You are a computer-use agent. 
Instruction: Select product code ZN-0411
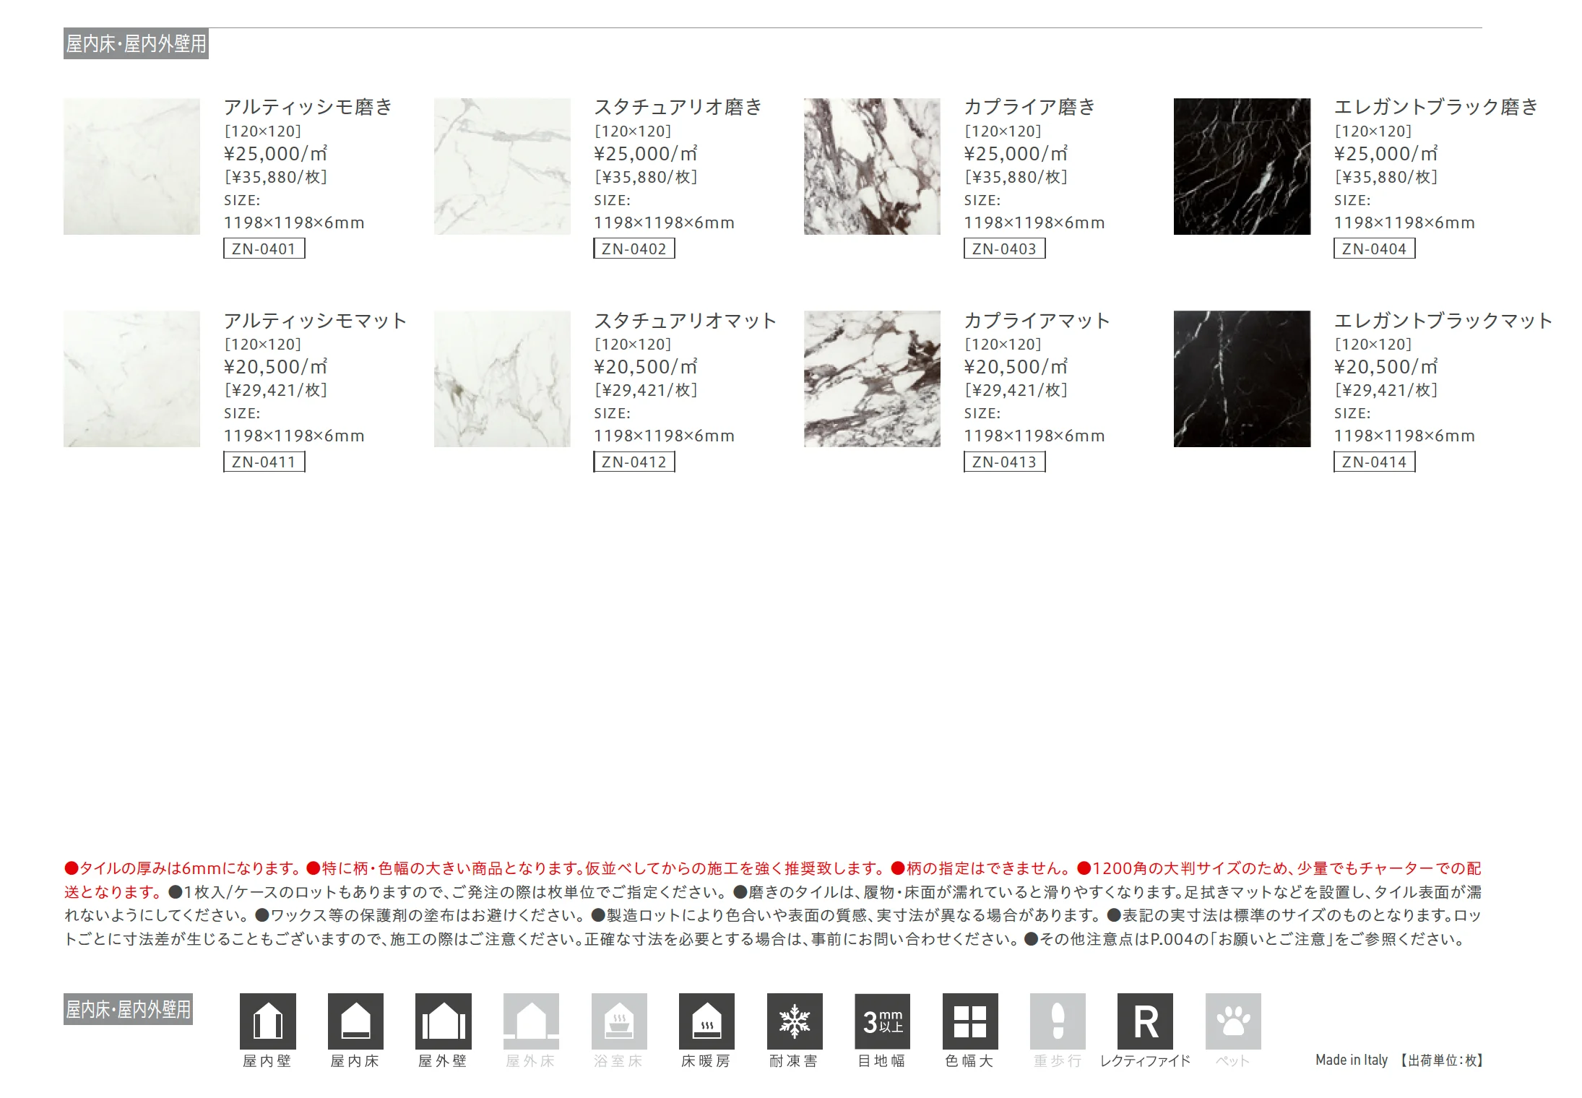(x=264, y=462)
